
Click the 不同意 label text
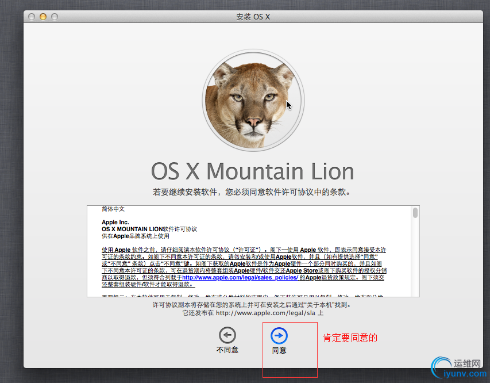[227, 350]
